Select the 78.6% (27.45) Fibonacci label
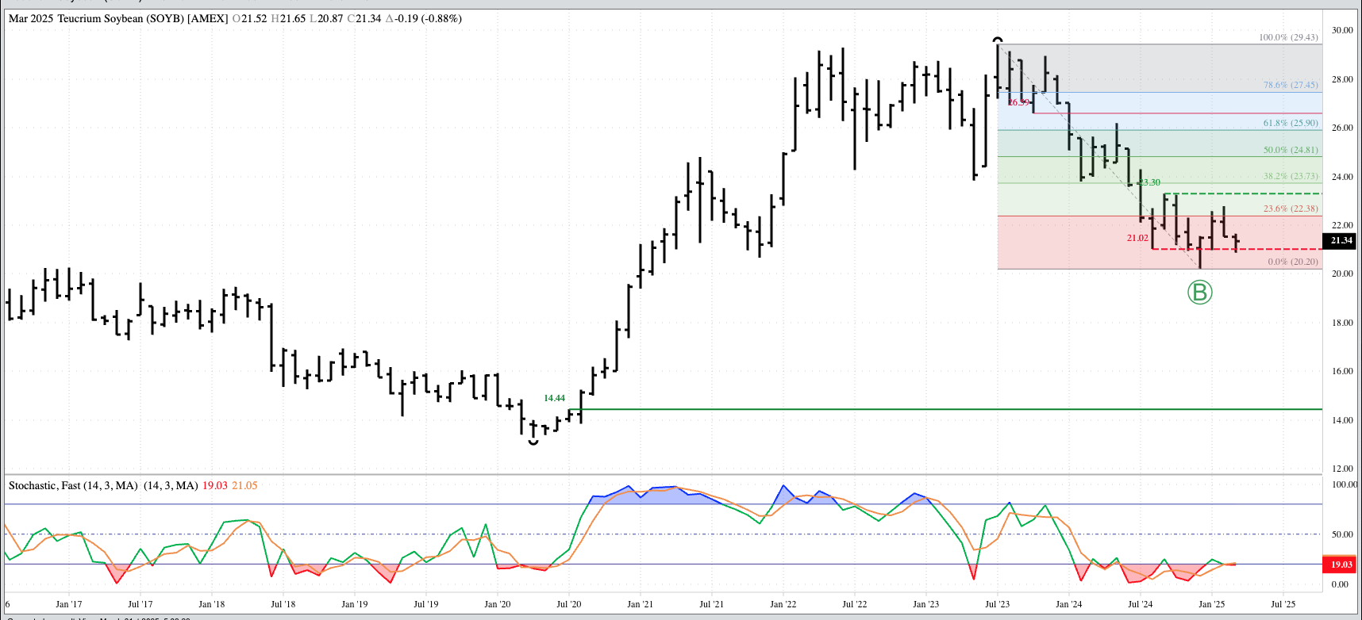 coord(1291,85)
